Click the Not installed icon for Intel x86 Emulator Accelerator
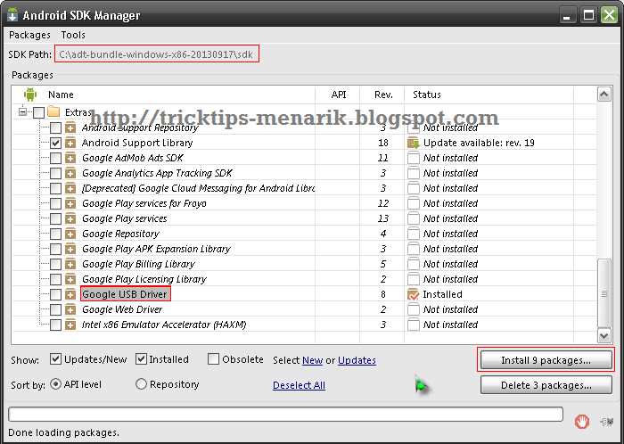Viewport: 624px width, 444px height. [414, 325]
